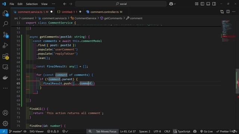Click the SVG-Viewer status bar item

37,131
